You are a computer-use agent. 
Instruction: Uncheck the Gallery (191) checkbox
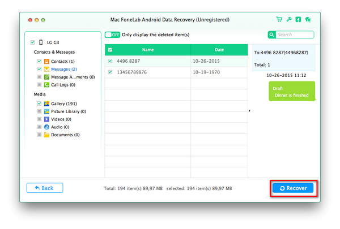point(39,103)
